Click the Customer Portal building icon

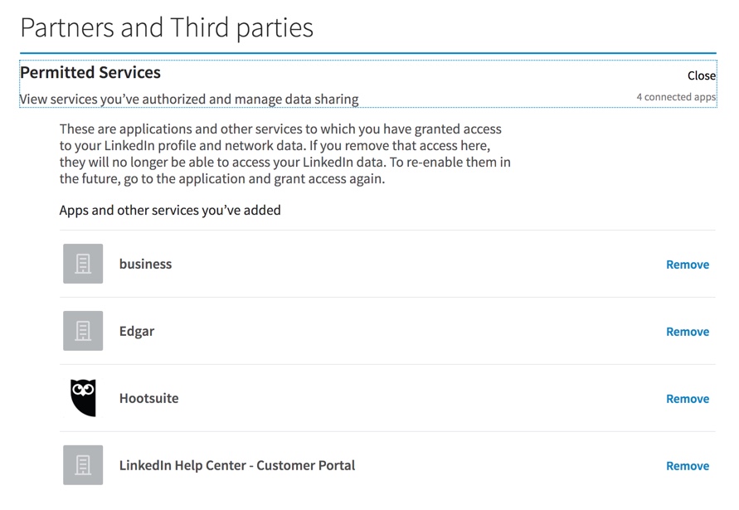(x=82, y=464)
